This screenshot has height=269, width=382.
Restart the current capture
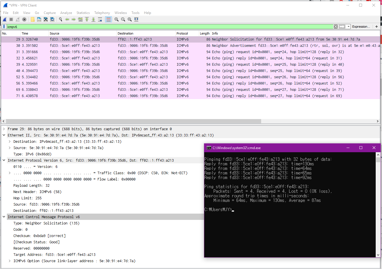[x=18, y=19]
